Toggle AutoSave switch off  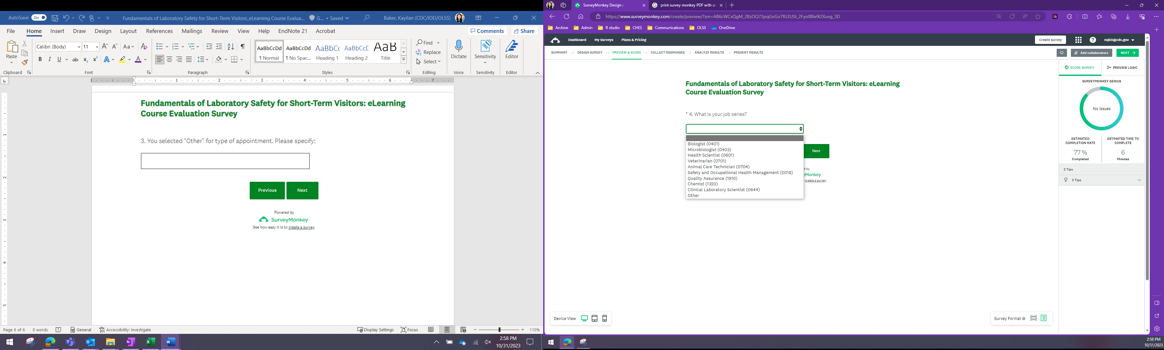click(x=39, y=17)
